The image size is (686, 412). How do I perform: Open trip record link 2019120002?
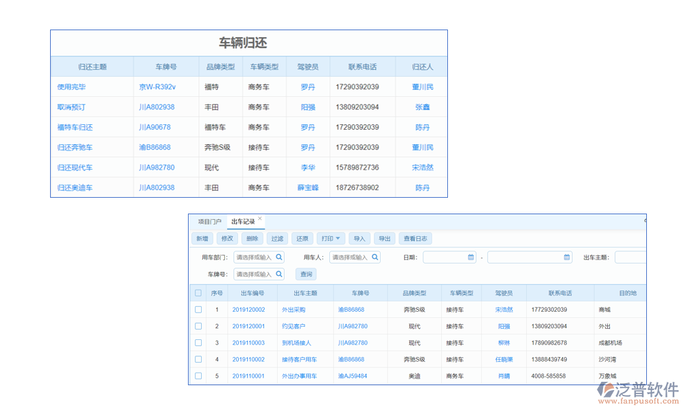tap(248, 310)
